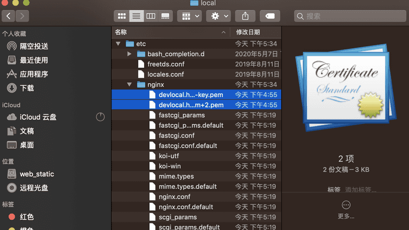The height and width of the screenshot is (230, 409).
Task: Switch to gallery view mode
Action: click(165, 16)
